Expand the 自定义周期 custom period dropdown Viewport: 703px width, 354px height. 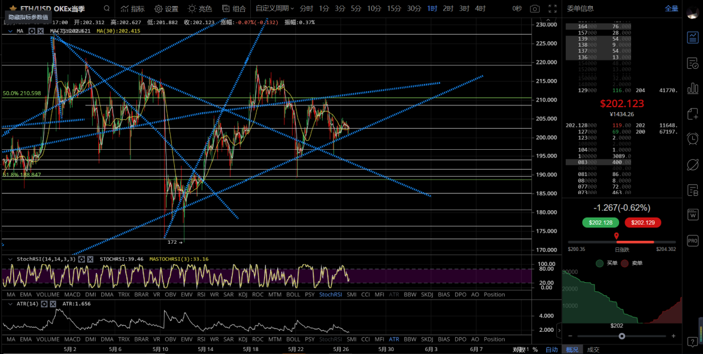[x=274, y=9]
